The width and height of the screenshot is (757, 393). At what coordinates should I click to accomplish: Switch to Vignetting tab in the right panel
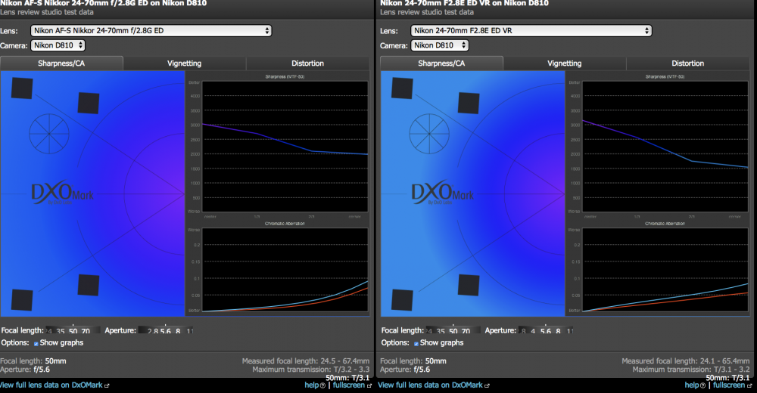pos(565,63)
